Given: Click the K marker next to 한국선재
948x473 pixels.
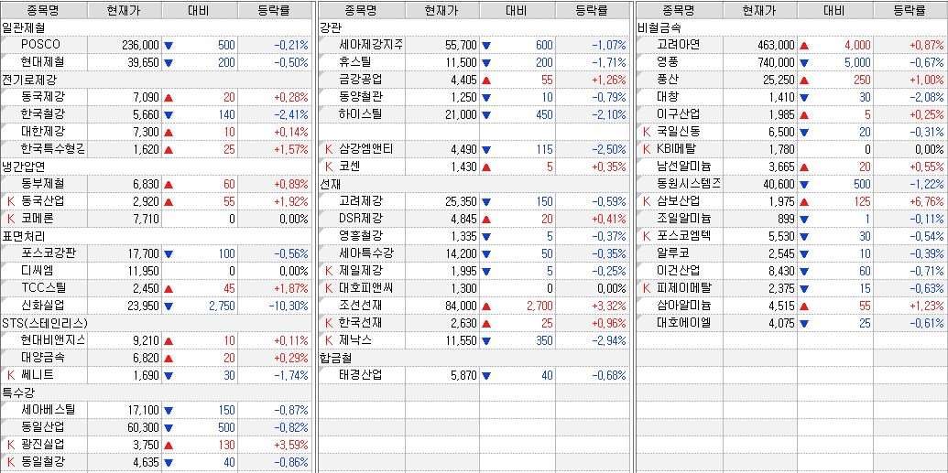Looking at the screenshot, I should (x=329, y=323).
